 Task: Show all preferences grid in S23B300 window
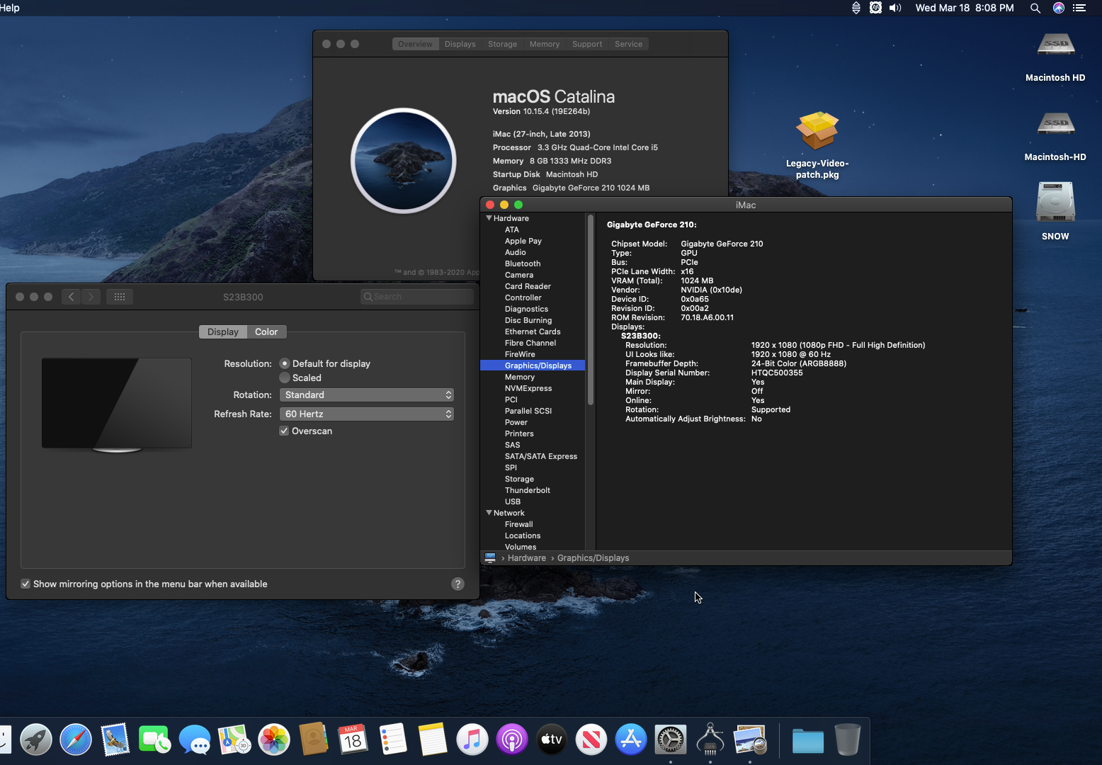pos(120,297)
